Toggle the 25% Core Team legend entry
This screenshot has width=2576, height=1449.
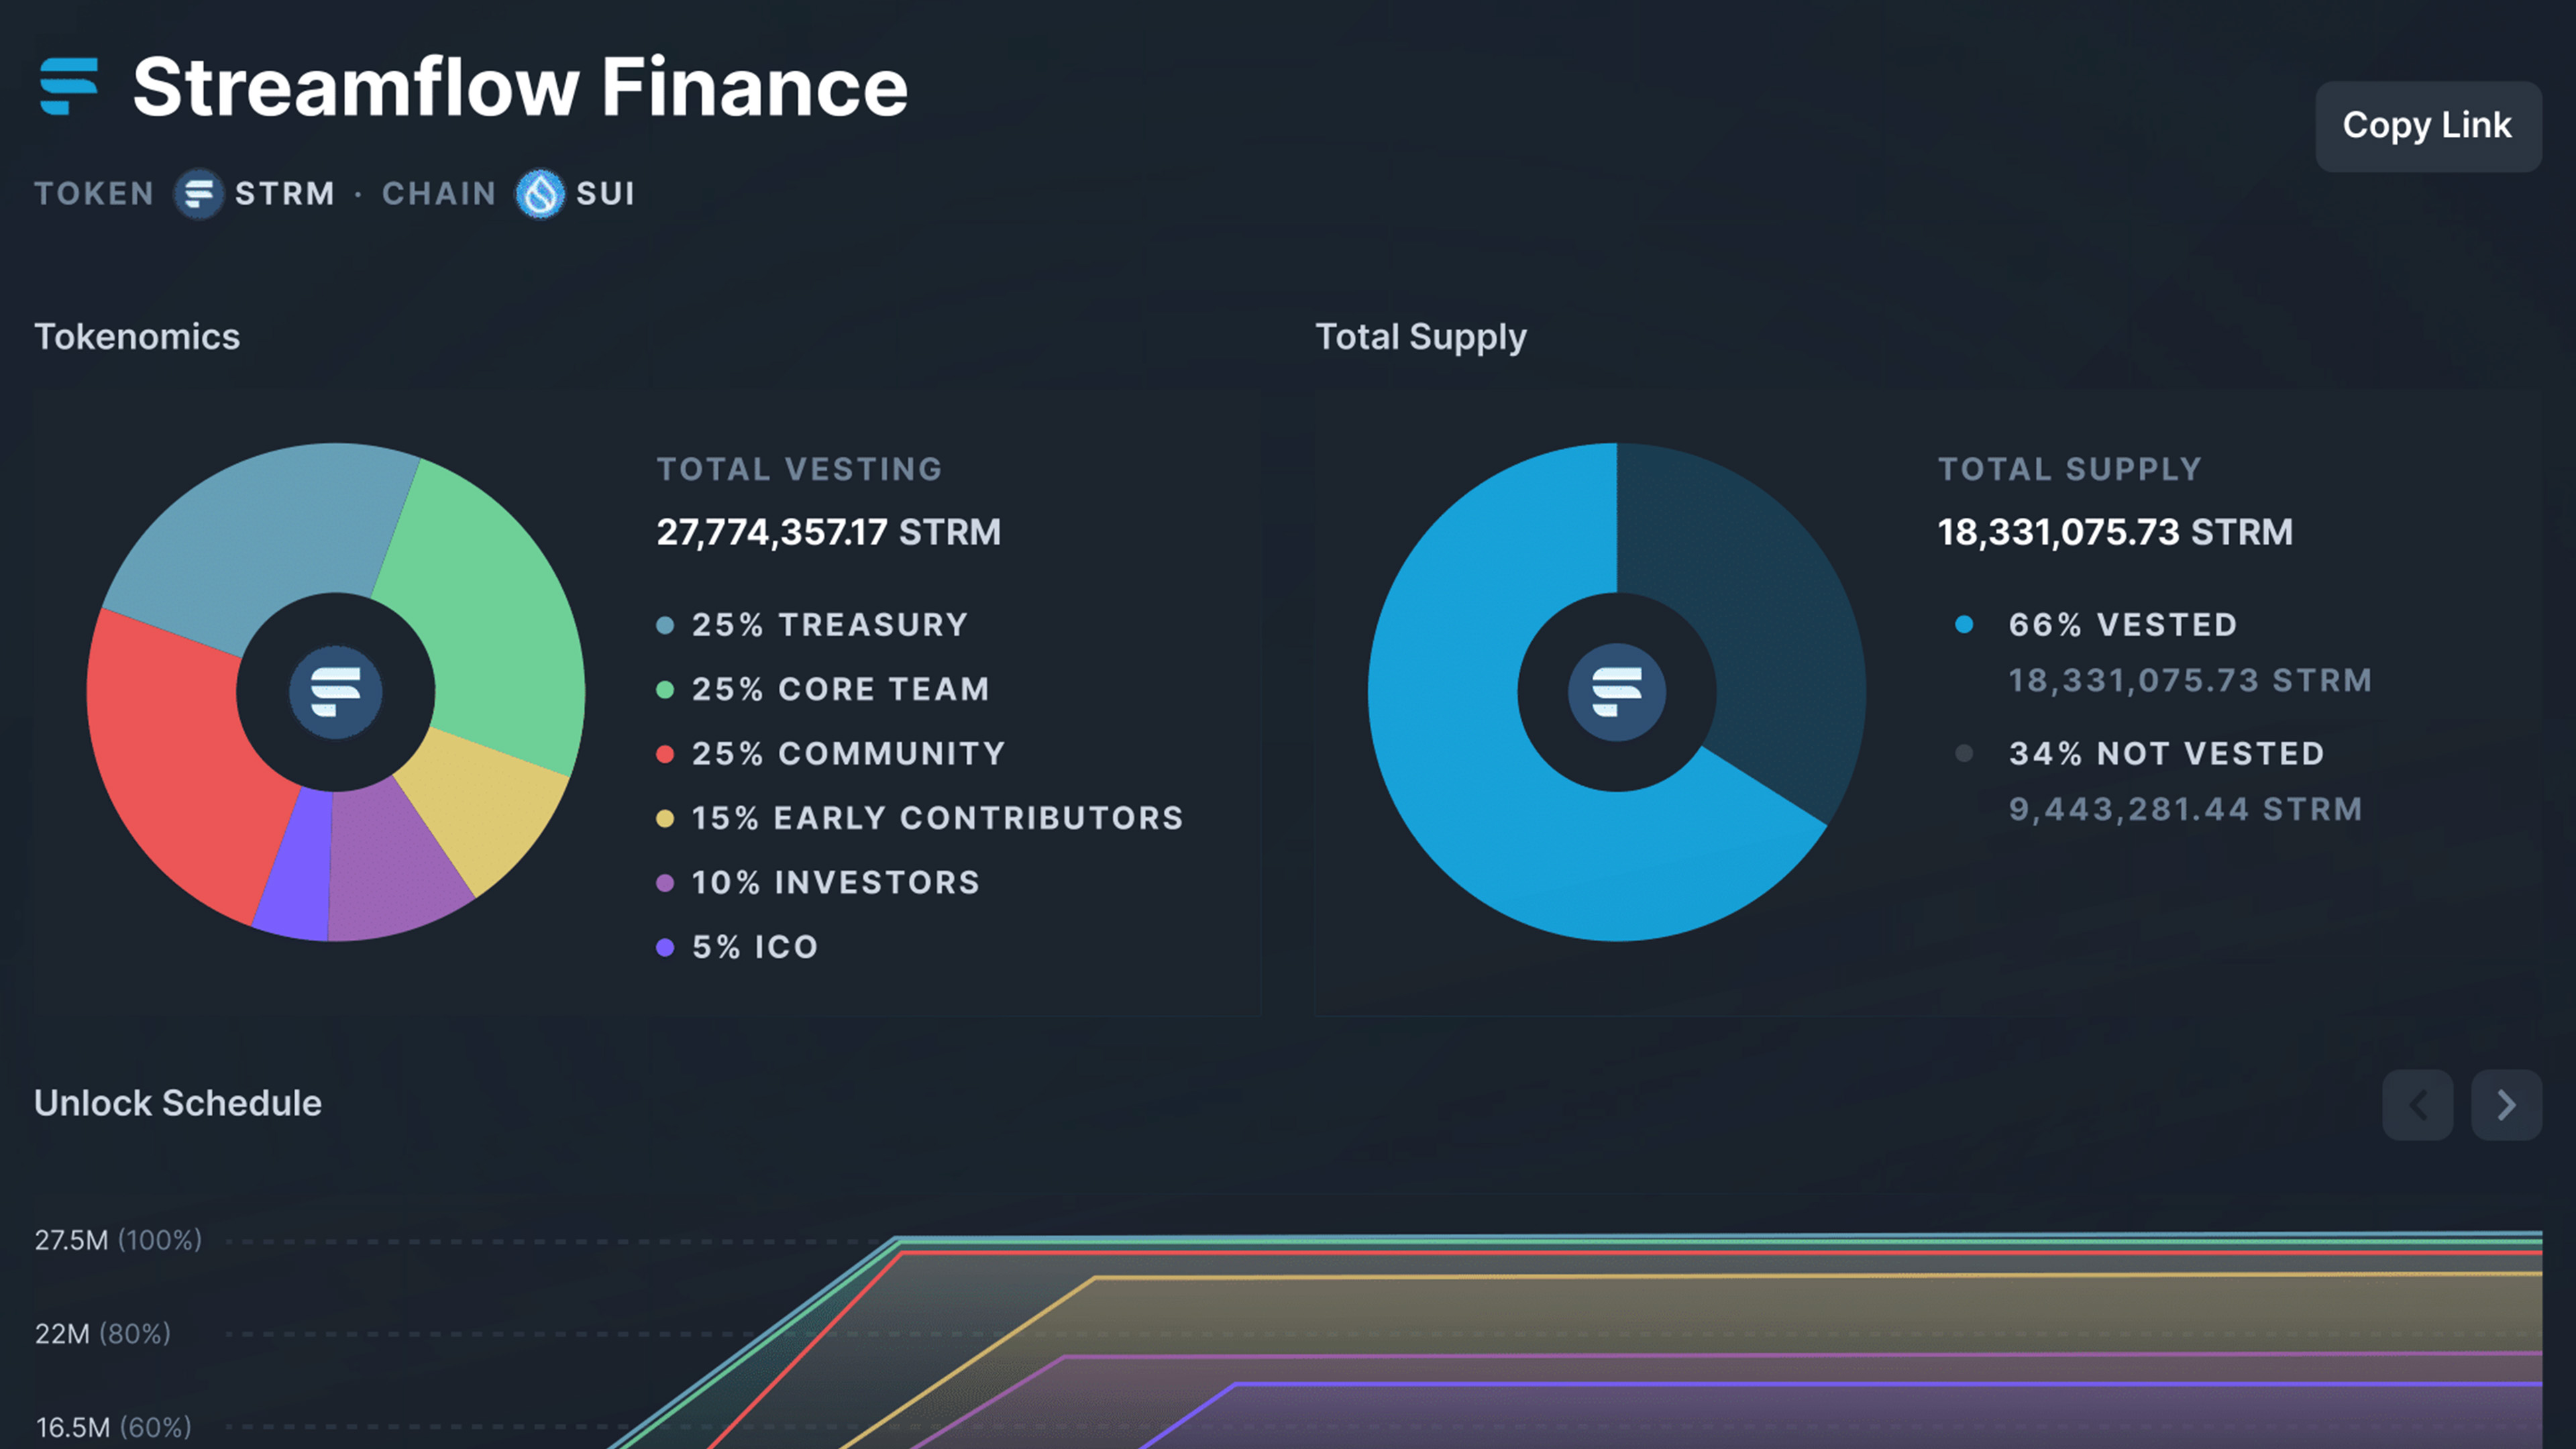(840, 689)
